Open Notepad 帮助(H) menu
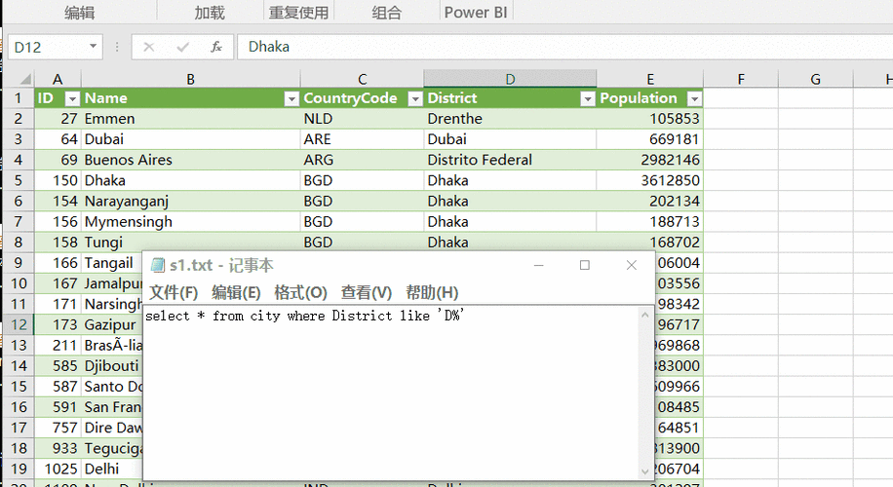The height and width of the screenshot is (487, 893). (x=432, y=292)
